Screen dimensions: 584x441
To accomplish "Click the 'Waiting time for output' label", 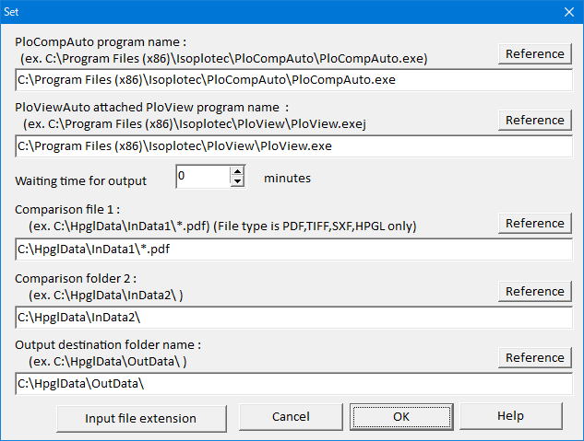I will [81, 180].
